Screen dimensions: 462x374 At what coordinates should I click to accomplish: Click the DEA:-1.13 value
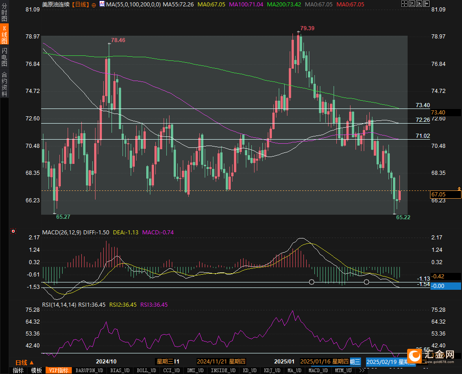(x=126, y=232)
